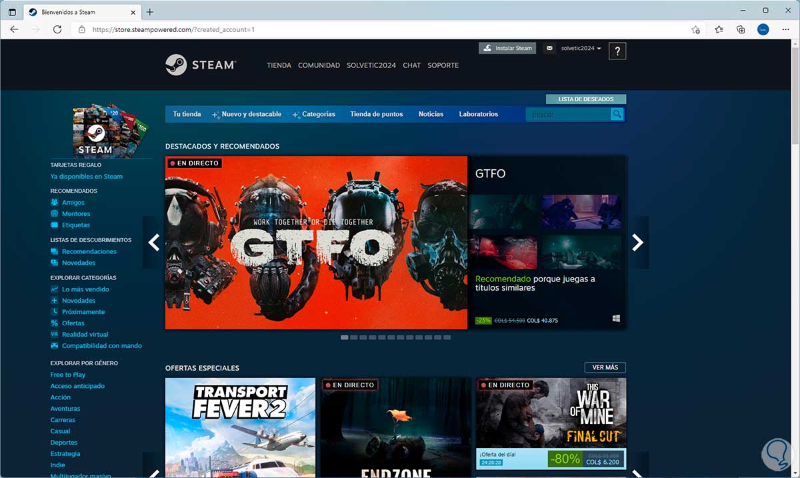
Task: Click the question mark help button
Action: [x=617, y=51]
